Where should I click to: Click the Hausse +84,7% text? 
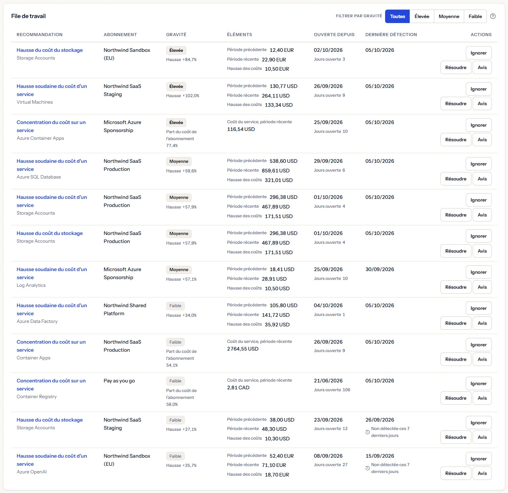pyautogui.click(x=181, y=60)
